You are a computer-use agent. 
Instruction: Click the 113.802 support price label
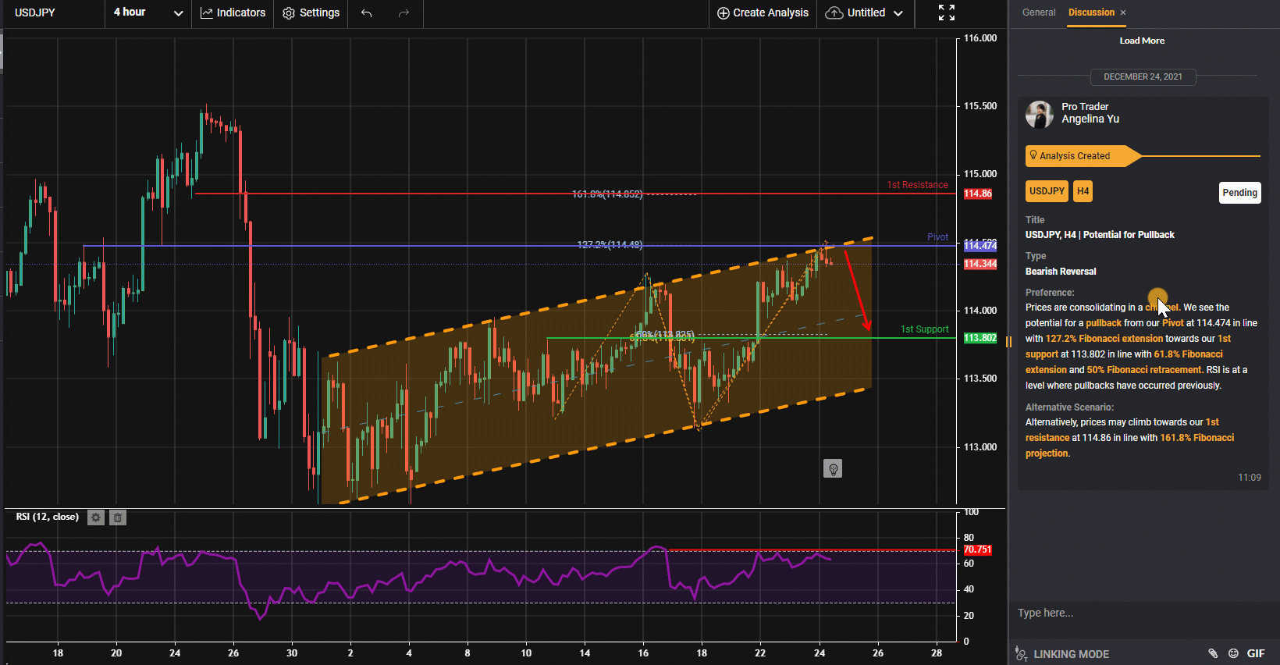(980, 338)
